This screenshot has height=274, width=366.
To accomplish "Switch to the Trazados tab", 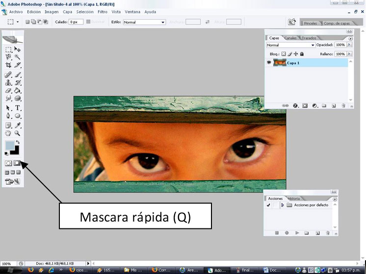I will point(309,38).
